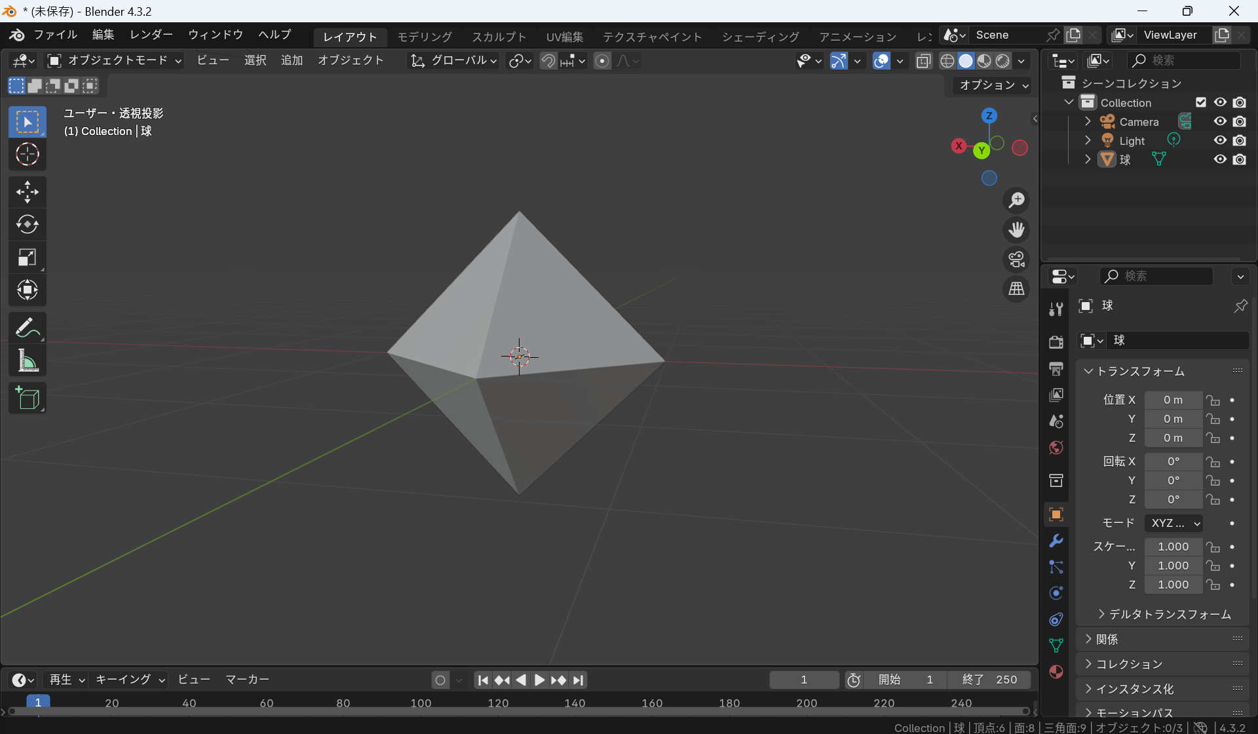Open the Output properties tab
Viewport: 1258px width, 734px height.
click(x=1056, y=368)
